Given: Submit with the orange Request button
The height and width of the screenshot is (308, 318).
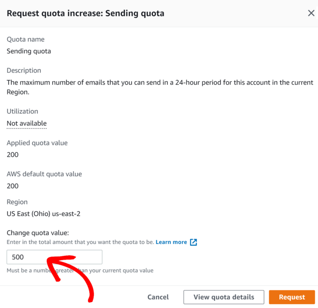Looking at the screenshot, I should 291,297.
